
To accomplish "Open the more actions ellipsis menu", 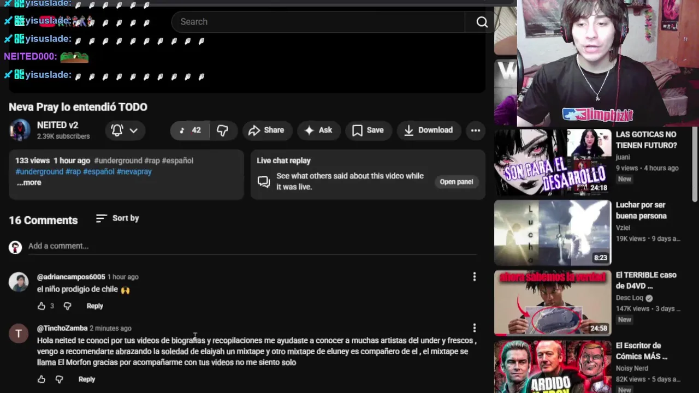I will (x=476, y=130).
